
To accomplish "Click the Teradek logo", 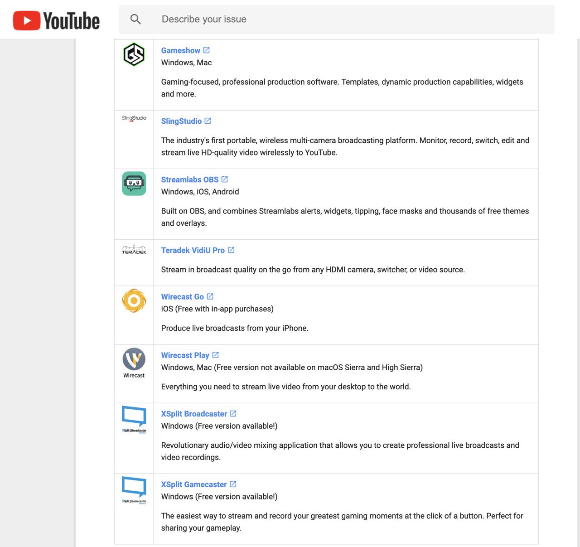I will pos(134,250).
